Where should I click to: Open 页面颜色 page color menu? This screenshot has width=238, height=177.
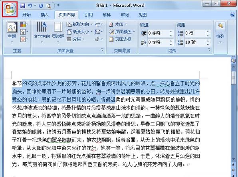coord(122,31)
